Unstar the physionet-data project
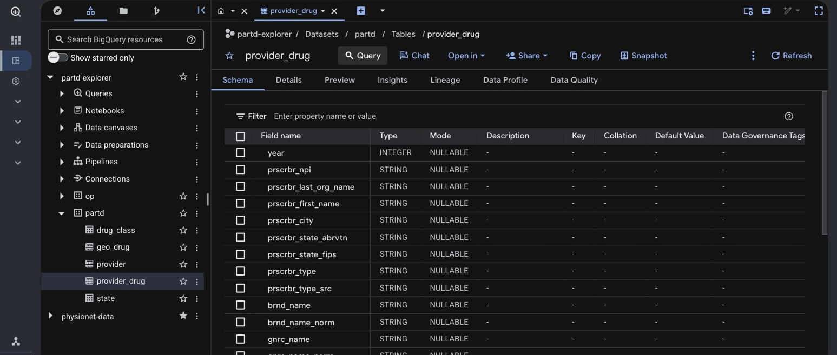837x355 pixels. (183, 316)
